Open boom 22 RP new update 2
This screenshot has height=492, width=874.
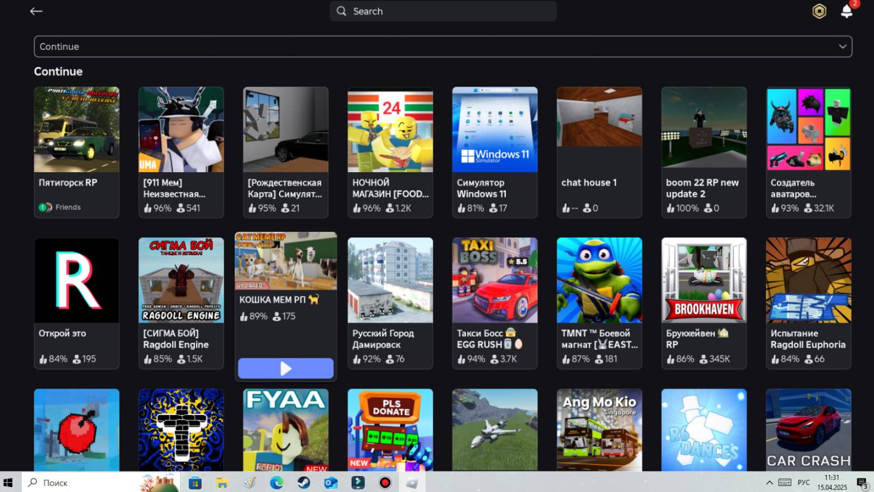click(x=704, y=153)
